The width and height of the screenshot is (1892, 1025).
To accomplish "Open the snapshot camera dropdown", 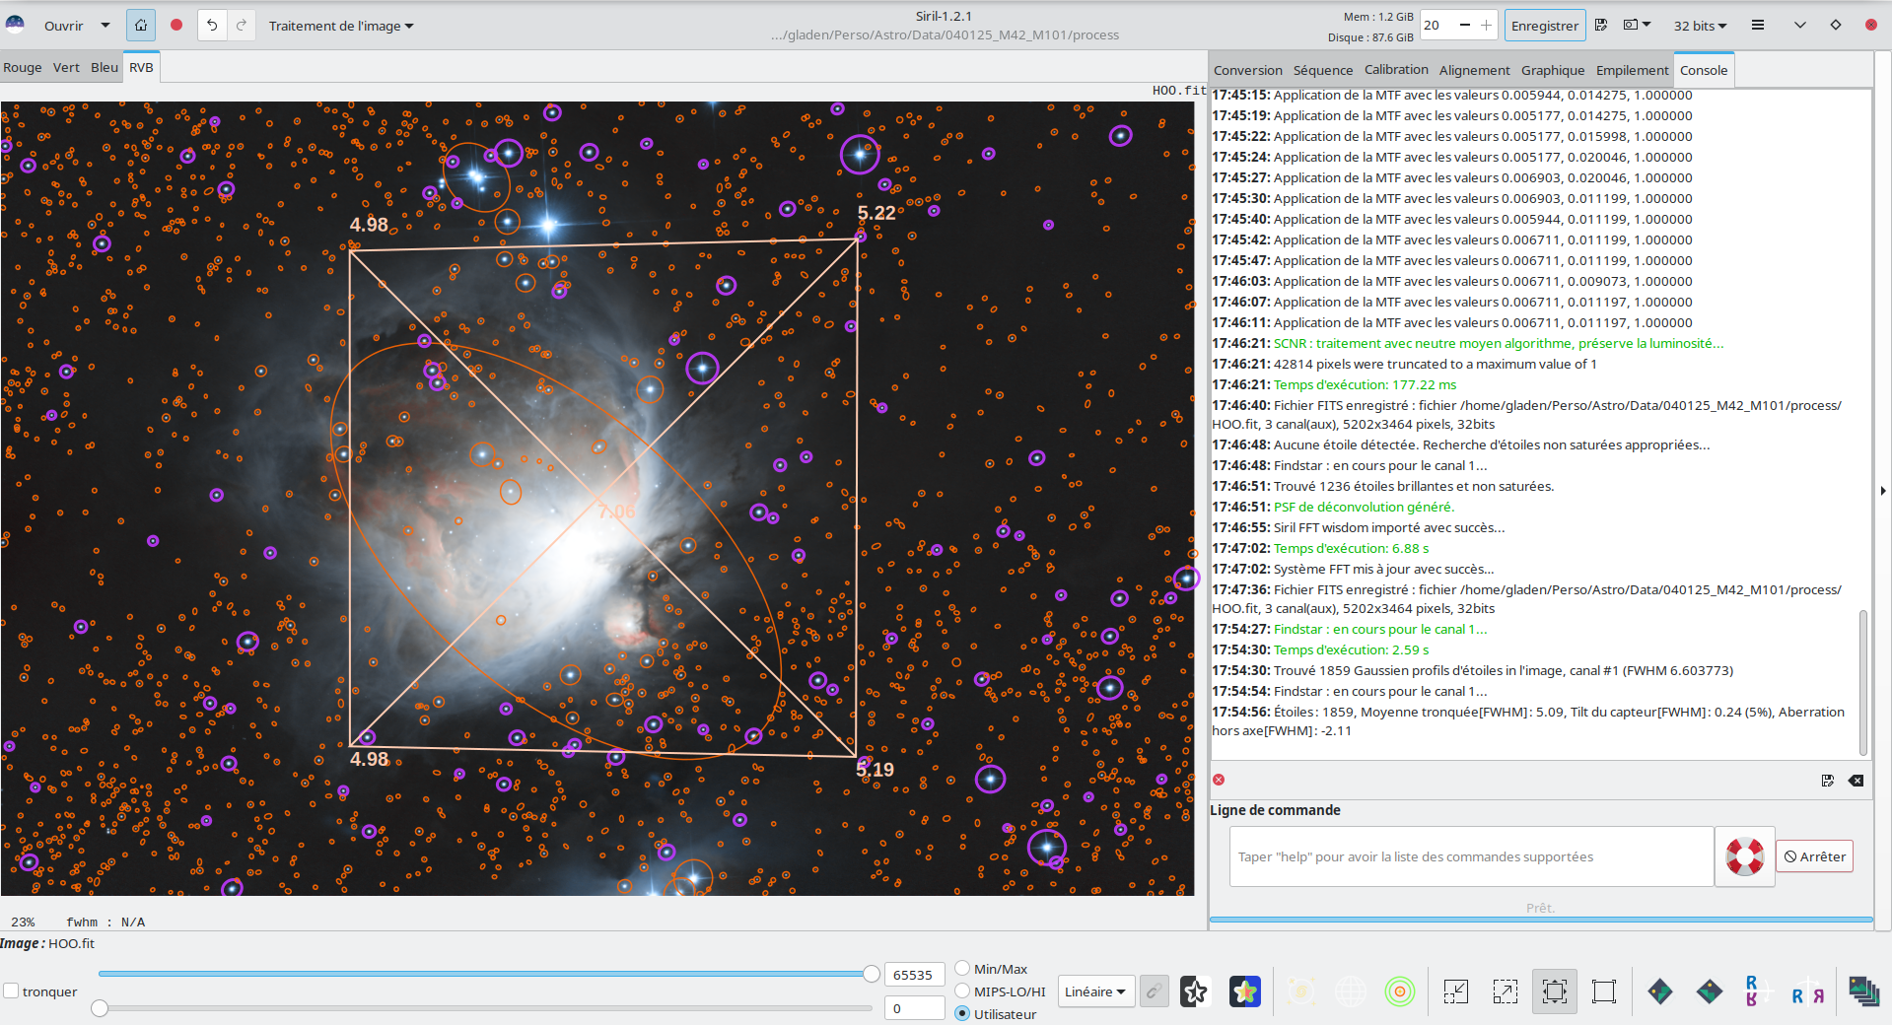I will tap(1637, 26).
